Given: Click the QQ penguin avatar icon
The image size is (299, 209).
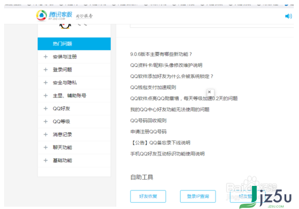Looking at the screenshot, I should [x=65, y=26].
